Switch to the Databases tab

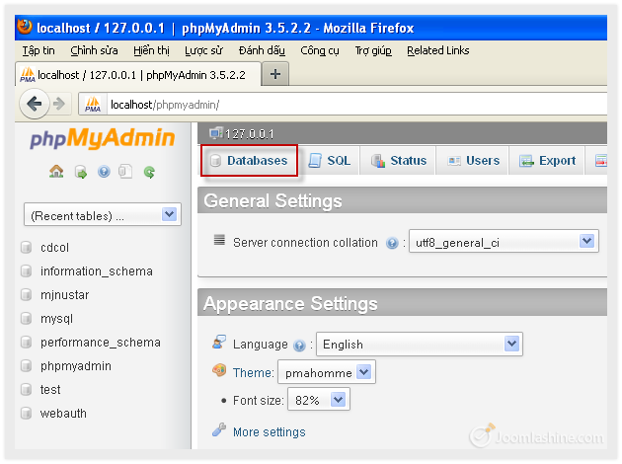tap(249, 161)
